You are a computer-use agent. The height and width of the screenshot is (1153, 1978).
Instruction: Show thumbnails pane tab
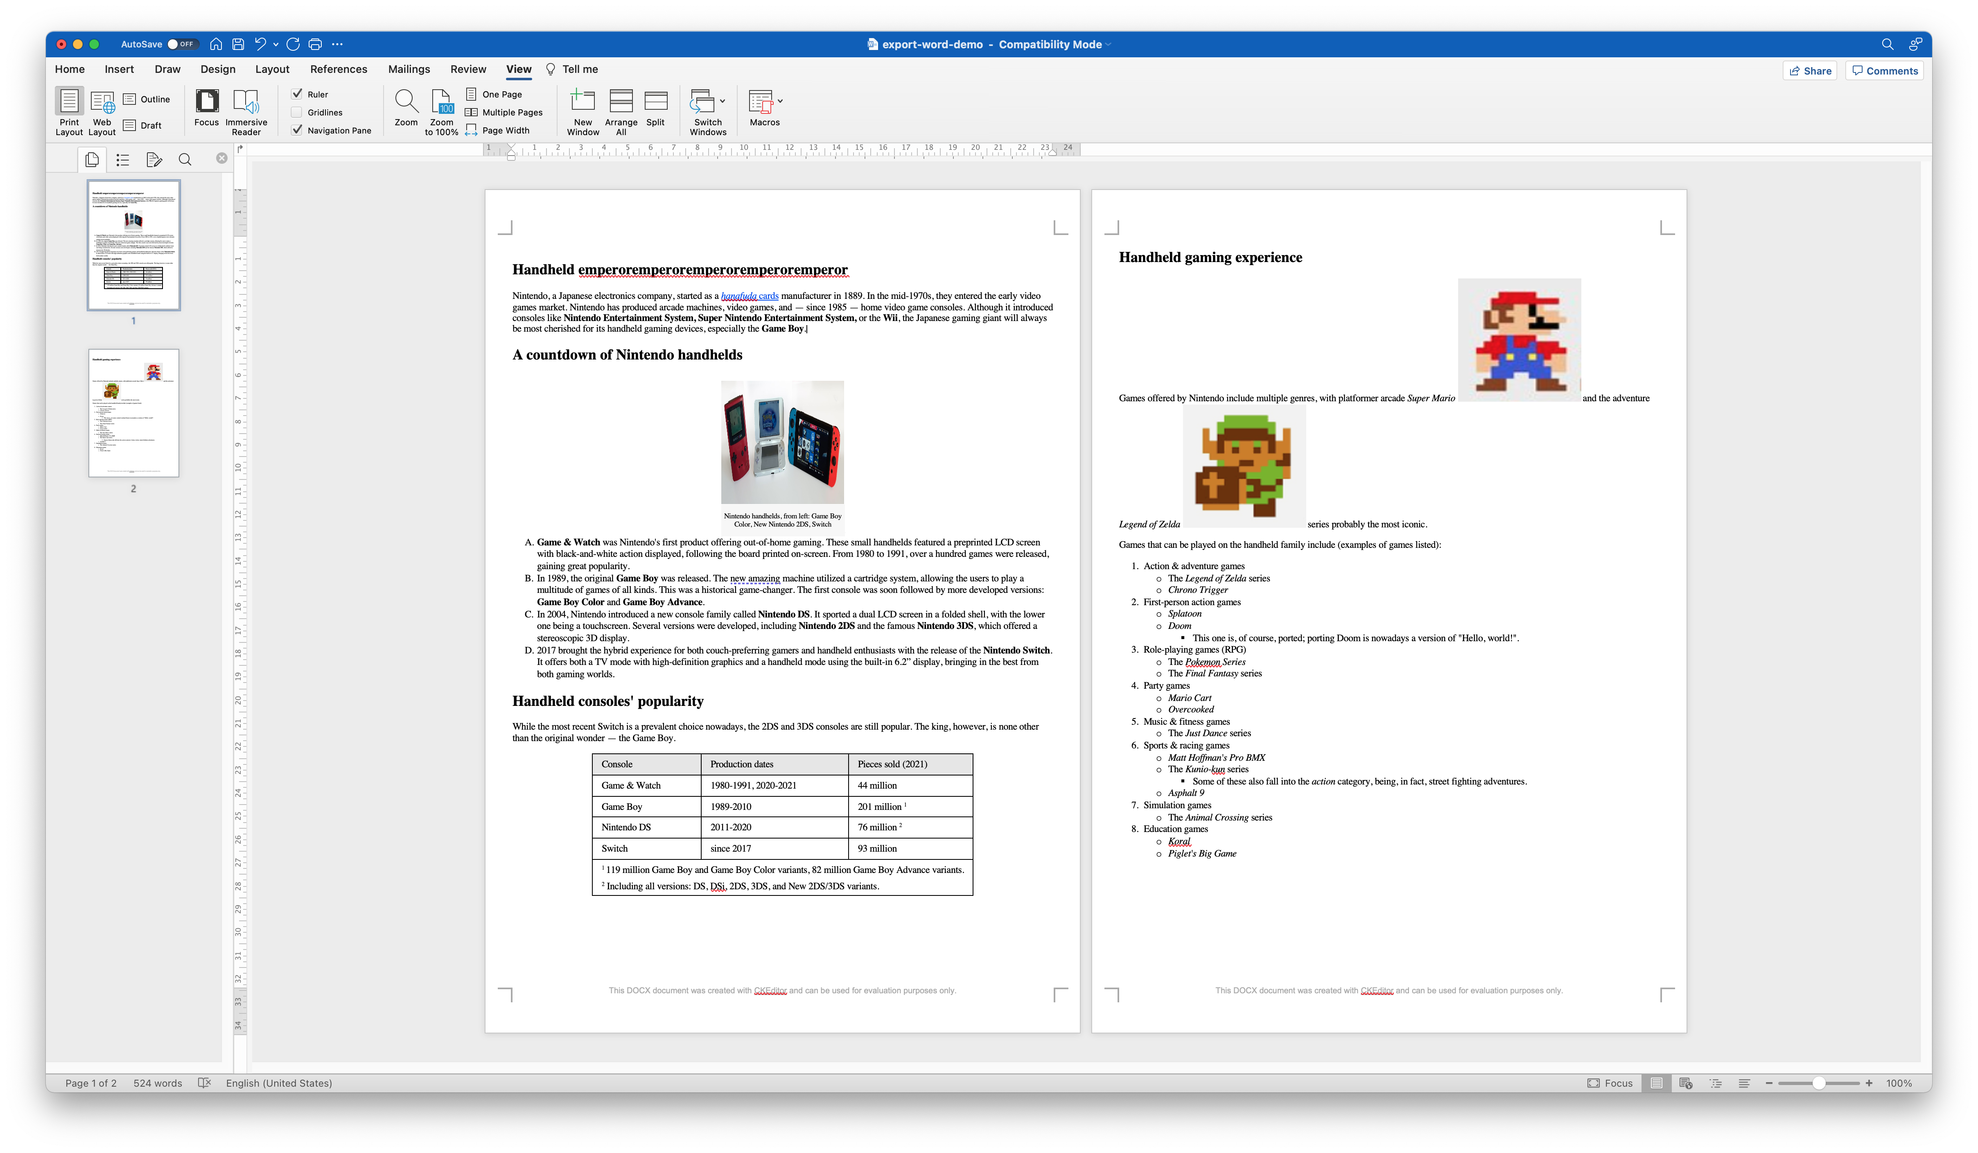(x=92, y=159)
